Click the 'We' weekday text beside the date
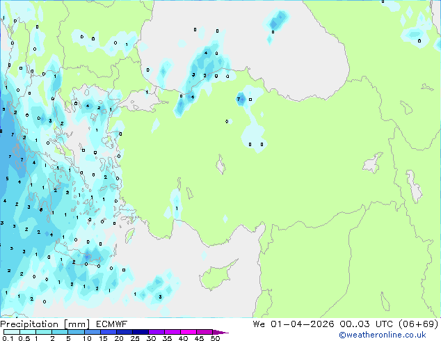 click(259, 324)
